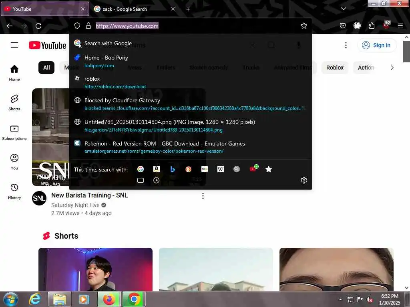Search this time with eBay icon
Screen dimensions: 410x307
pyautogui.click(x=205, y=169)
